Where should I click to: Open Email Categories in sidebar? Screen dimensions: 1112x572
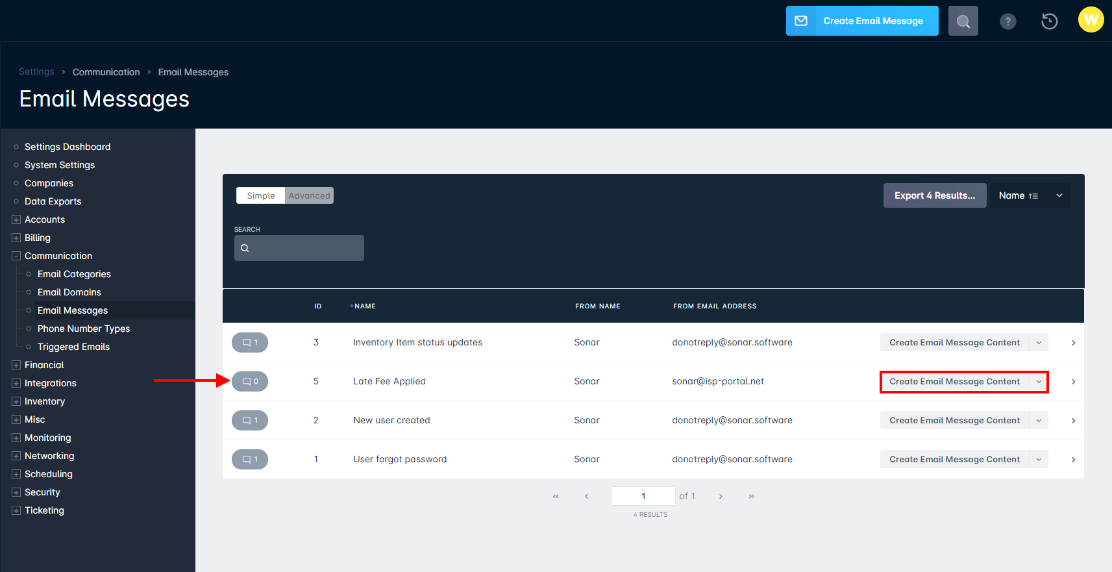click(74, 274)
